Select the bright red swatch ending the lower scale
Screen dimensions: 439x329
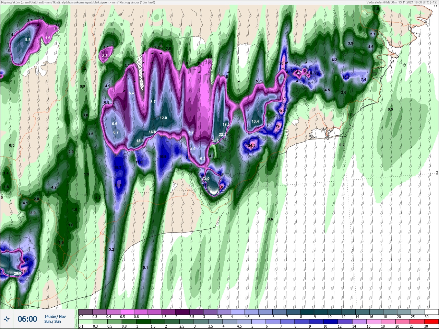[x=432, y=321]
